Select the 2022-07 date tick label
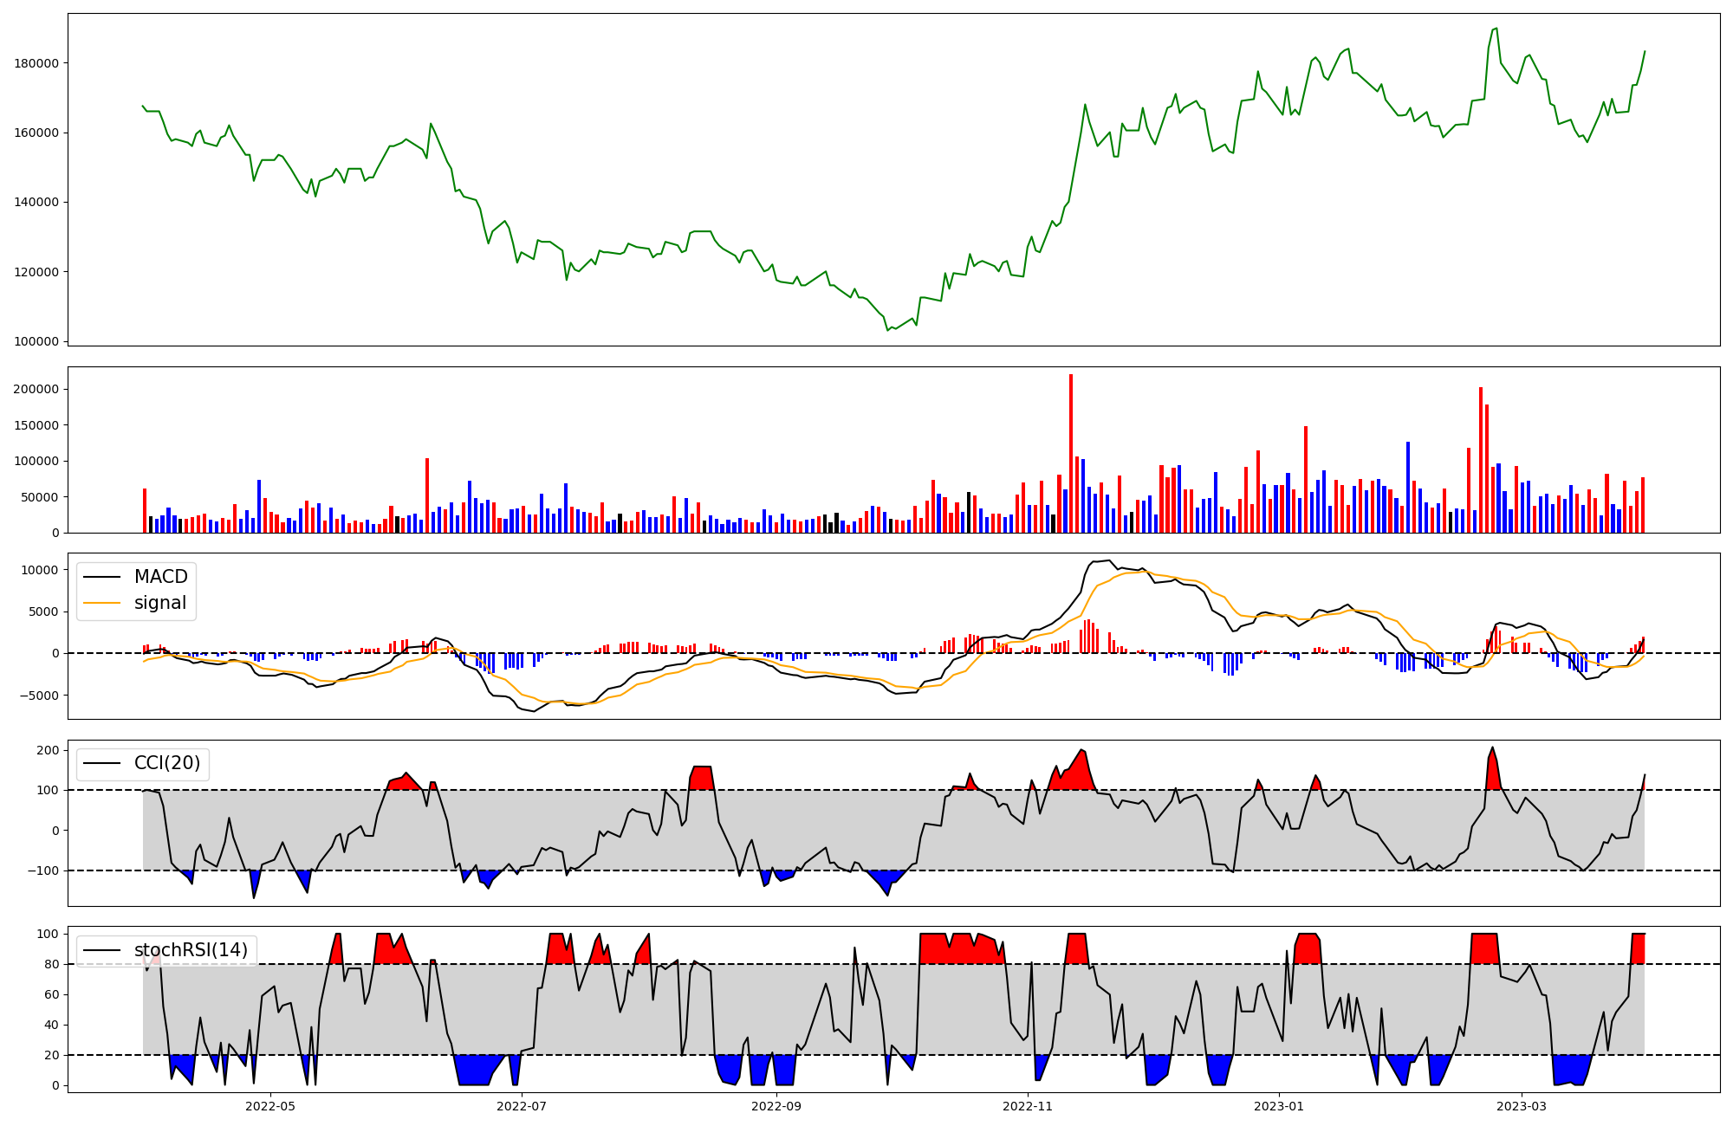This screenshot has height=1126, width=1733. 522,1106
